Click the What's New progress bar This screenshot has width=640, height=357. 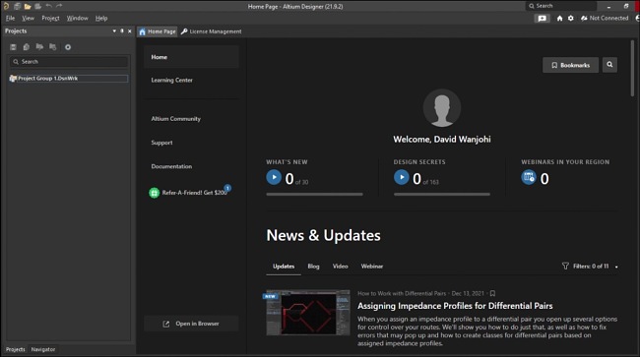click(315, 195)
